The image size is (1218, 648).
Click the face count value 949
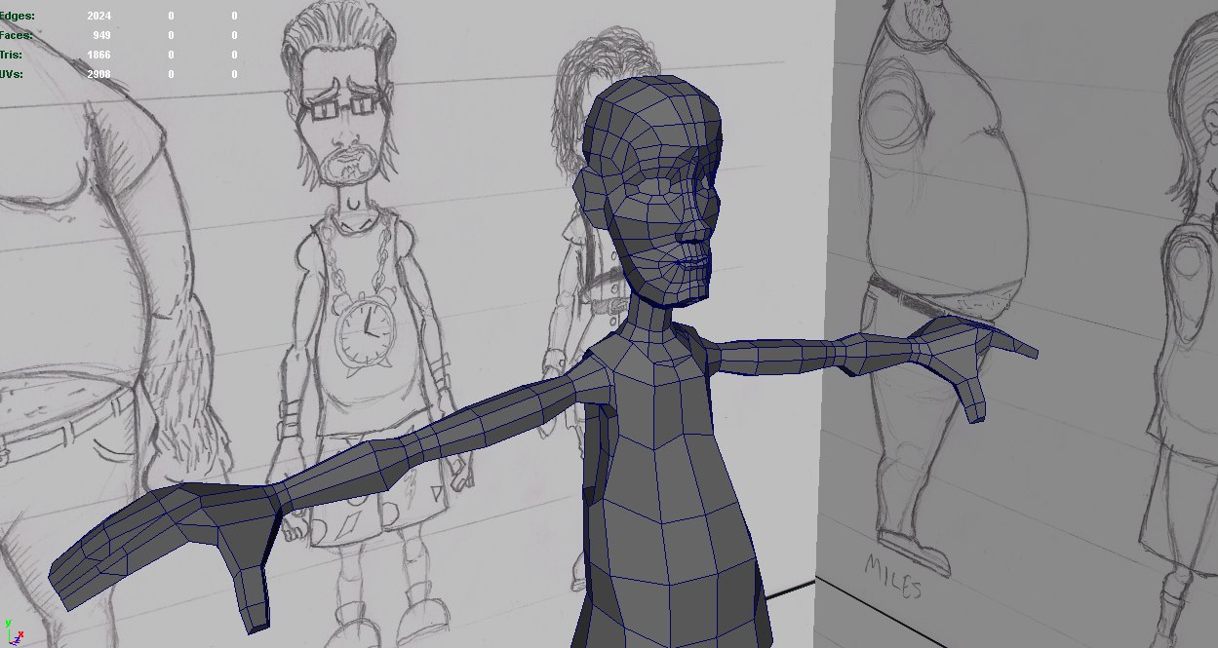pyautogui.click(x=101, y=35)
